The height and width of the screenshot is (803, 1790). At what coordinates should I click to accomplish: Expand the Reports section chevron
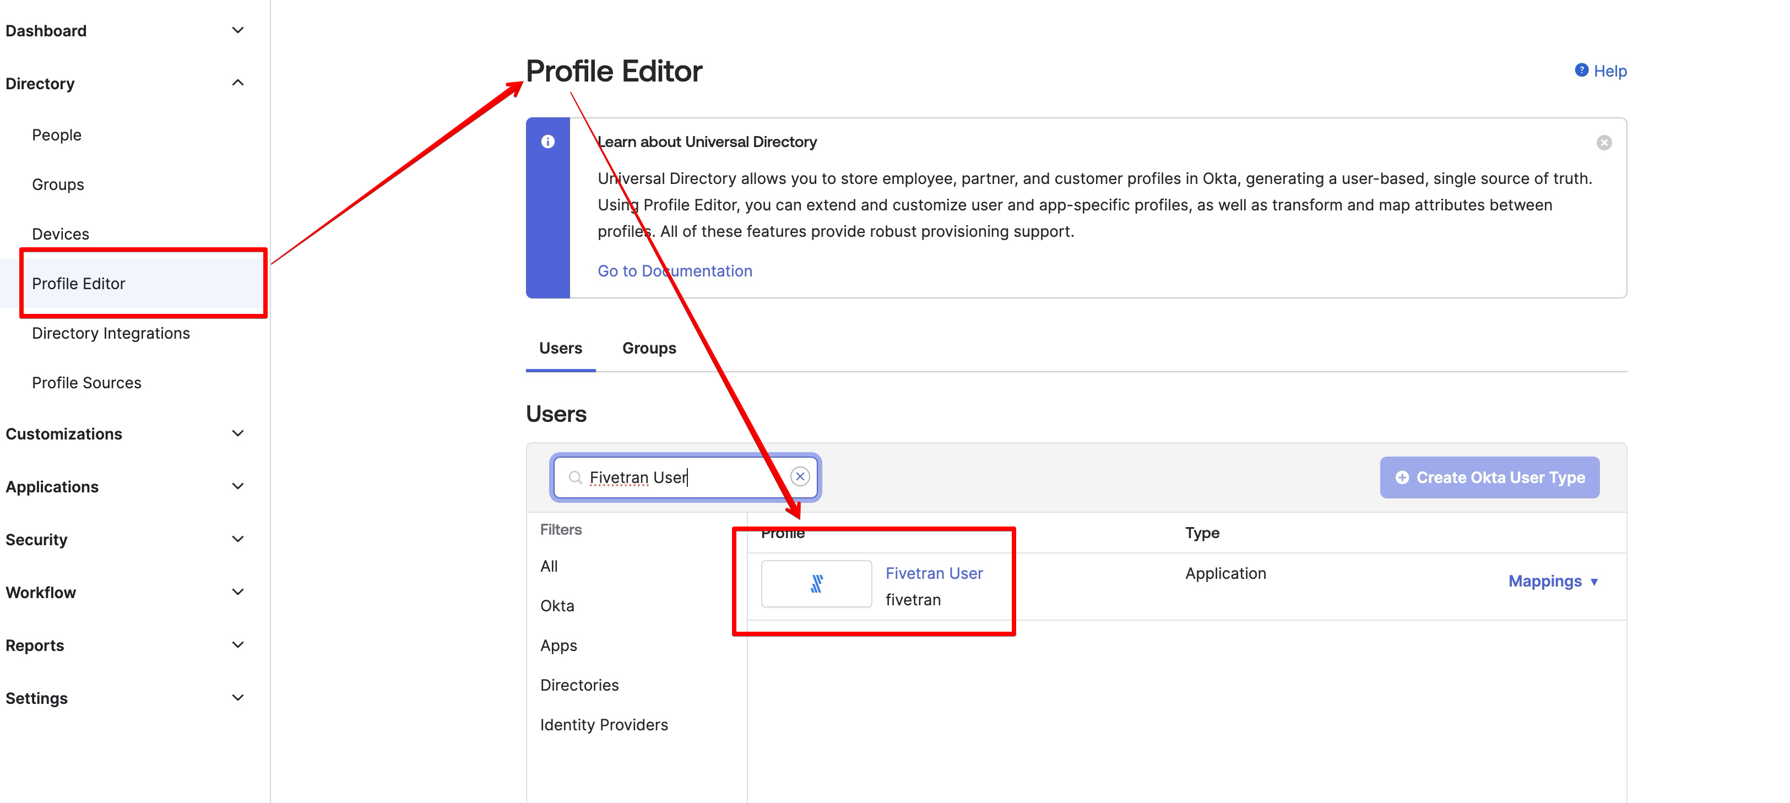click(x=237, y=644)
